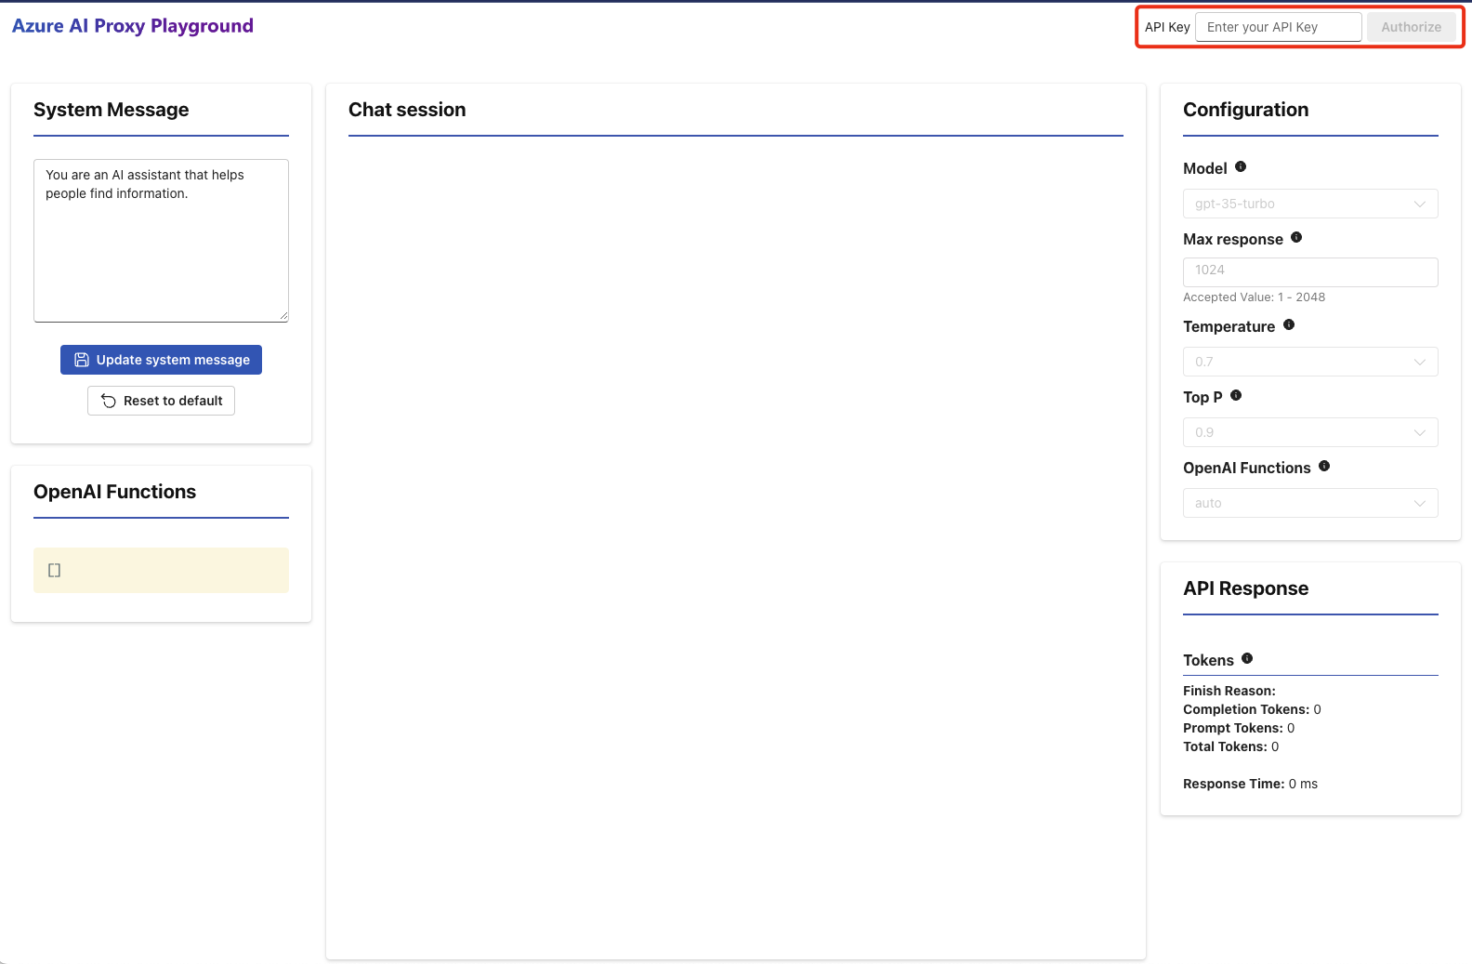Select the Max response field showing 1024

tap(1309, 271)
